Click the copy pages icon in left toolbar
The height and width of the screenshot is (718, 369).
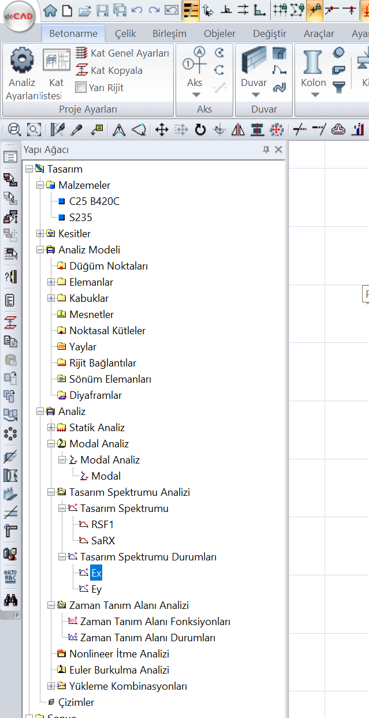tap(10, 341)
